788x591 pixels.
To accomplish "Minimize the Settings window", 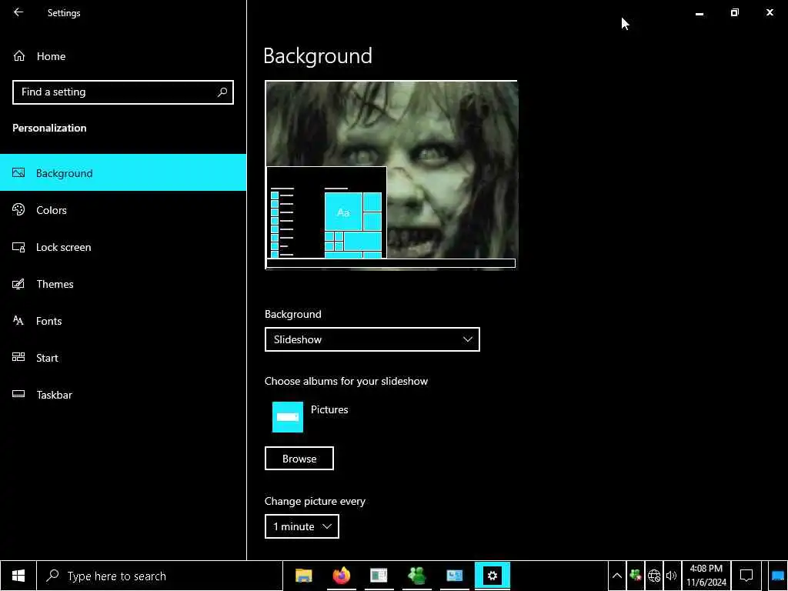I will tap(699, 12).
